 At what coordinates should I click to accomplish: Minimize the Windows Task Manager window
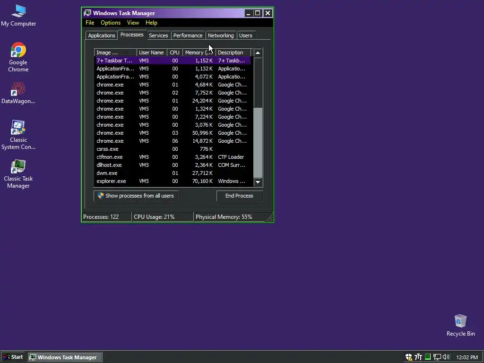(248, 13)
